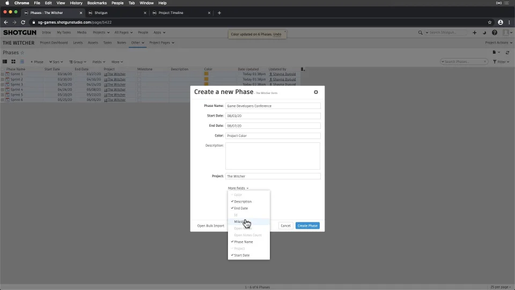Click the Sprint 1 phase icon
The height and width of the screenshot is (290, 515).
(x=8, y=74)
